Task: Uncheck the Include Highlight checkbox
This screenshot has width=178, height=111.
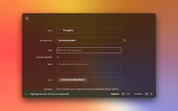Action: click(58, 57)
